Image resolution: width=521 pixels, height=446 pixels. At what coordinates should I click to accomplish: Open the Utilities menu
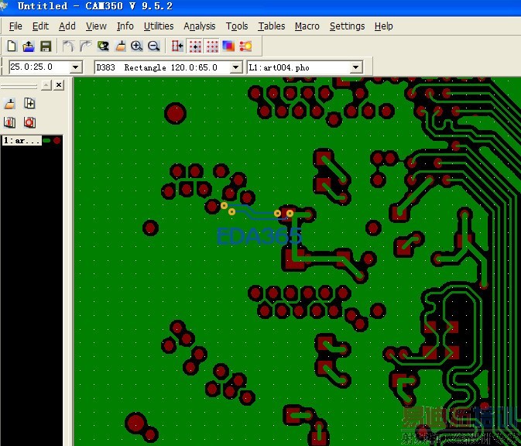[x=159, y=26]
